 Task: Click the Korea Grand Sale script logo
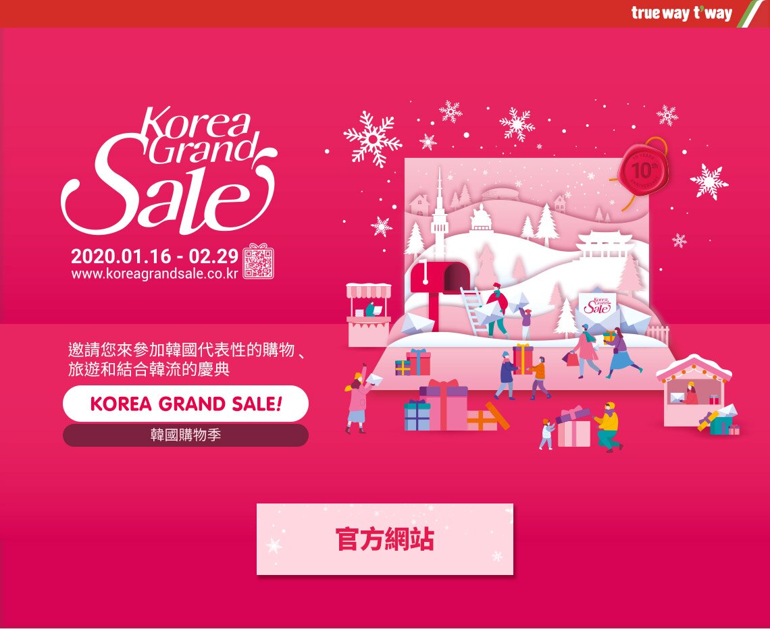tap(168, 170)
